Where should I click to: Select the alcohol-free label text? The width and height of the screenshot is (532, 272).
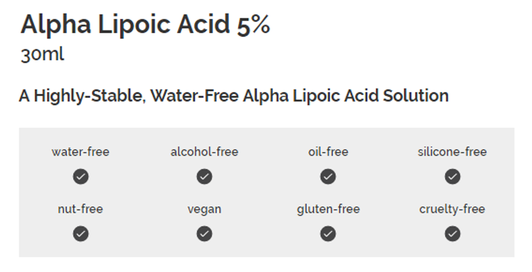pyautogui.click(x=204, y=152)
